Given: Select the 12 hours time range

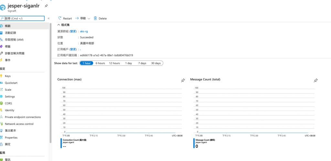Looking at the screenshot, I should [114, 63].
